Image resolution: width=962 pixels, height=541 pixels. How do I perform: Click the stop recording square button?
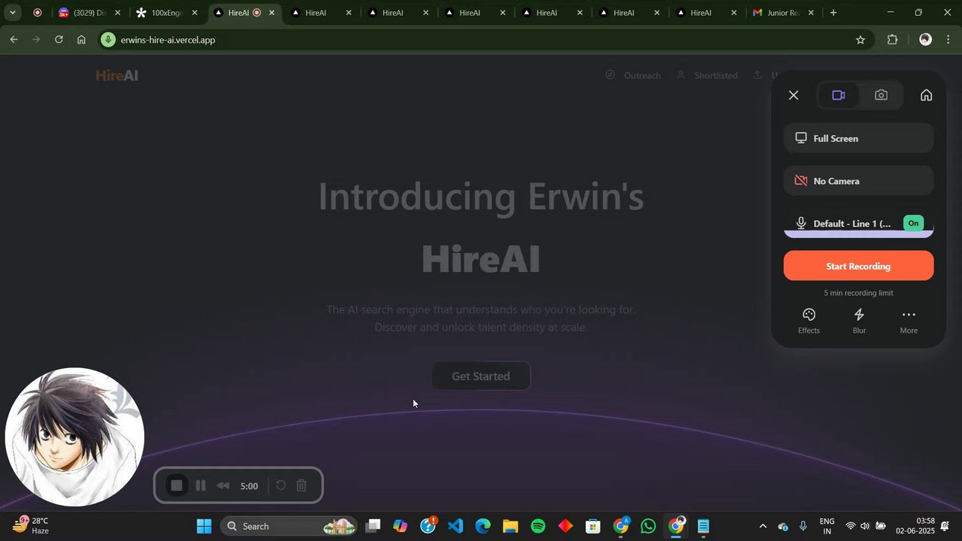177,485
